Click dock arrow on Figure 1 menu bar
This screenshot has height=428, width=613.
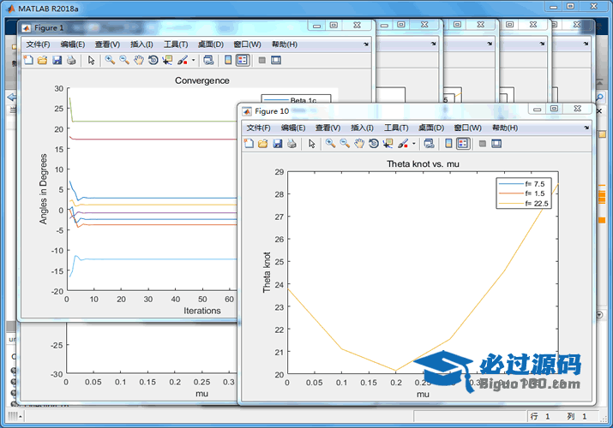click(x=366, y=45)
